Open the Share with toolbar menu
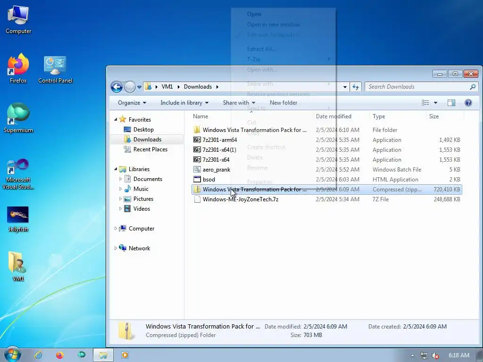The image size is (483, 362). [x=239, y=103]
